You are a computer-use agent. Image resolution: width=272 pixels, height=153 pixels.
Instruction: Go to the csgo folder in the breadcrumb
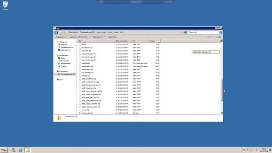coord(116,32)
